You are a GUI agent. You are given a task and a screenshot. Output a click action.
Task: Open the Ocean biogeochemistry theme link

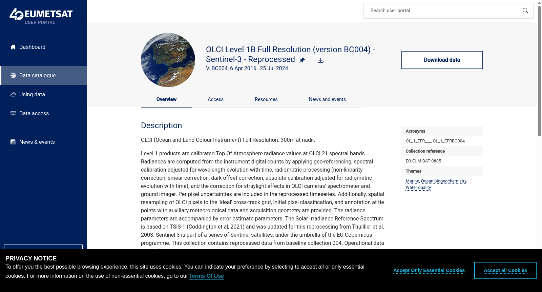[444, 181]
